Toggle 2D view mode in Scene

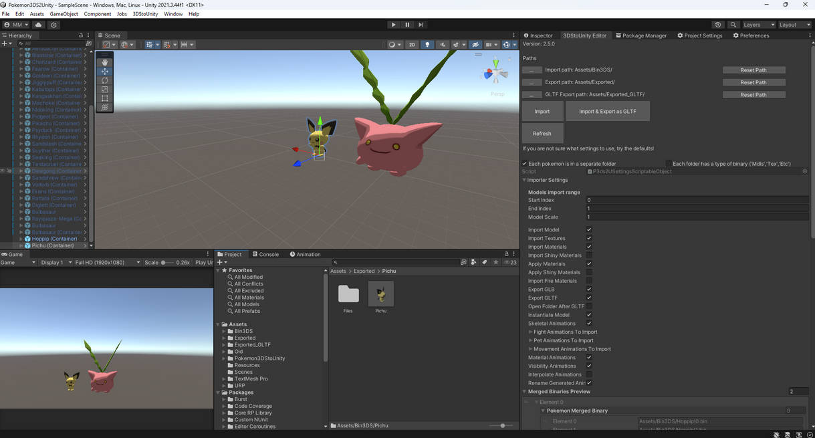[x=412, y=45]
